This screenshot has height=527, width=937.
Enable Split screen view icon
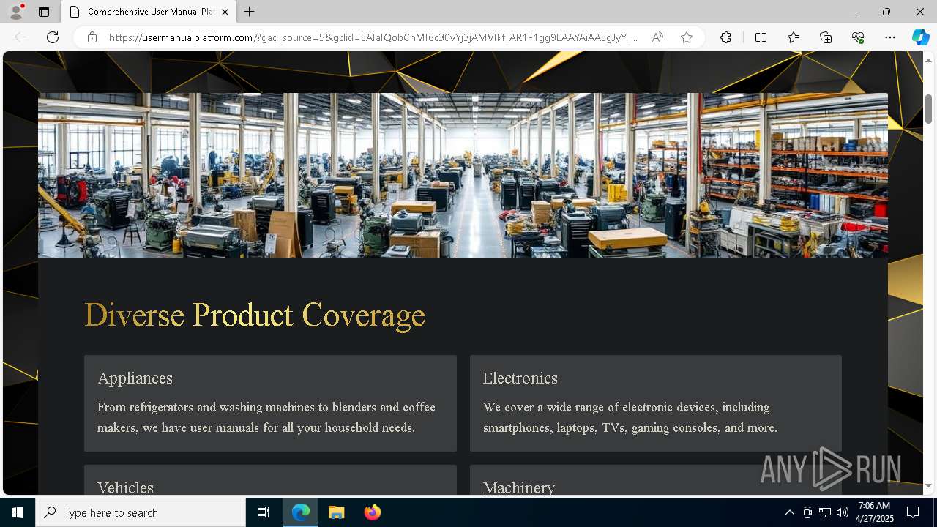[761, 37]
